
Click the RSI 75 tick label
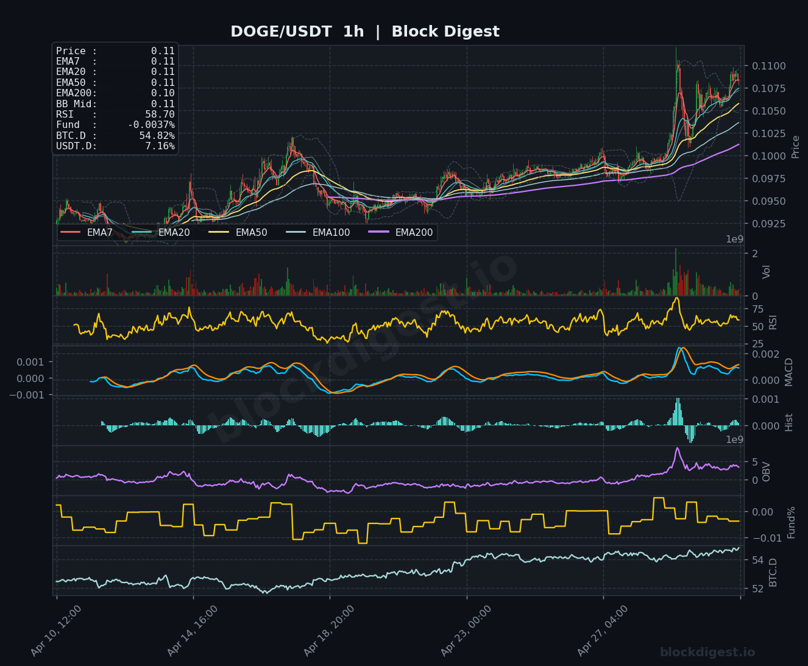tap(758, 310)
